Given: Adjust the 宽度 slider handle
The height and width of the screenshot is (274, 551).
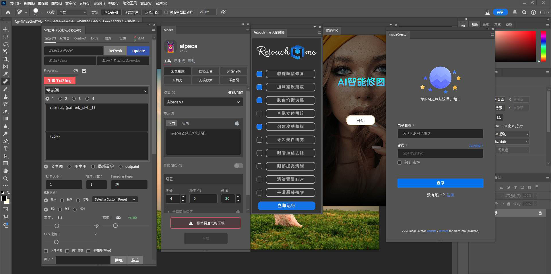Looking at the screenshot, I should tap(57, 226).
